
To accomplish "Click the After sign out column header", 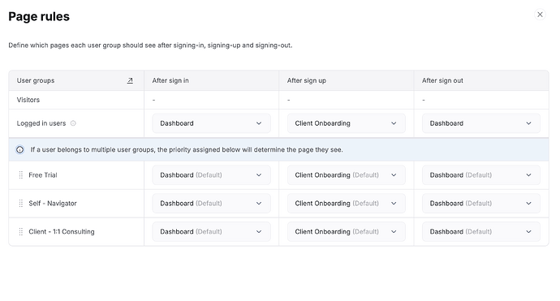I will coord(442,80).
